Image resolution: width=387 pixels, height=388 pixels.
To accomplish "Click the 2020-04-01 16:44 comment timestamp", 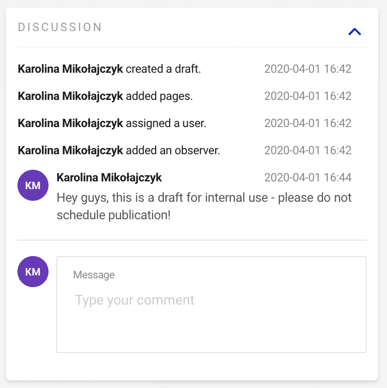I will [x=308, y=178].
